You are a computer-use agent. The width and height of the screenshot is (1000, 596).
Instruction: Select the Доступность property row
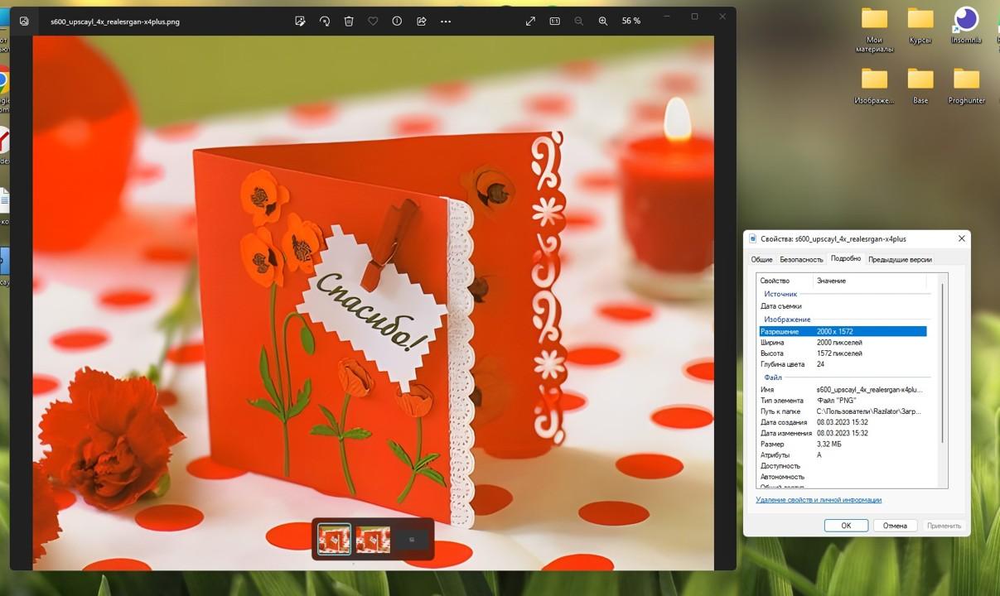tap(843, 466)
